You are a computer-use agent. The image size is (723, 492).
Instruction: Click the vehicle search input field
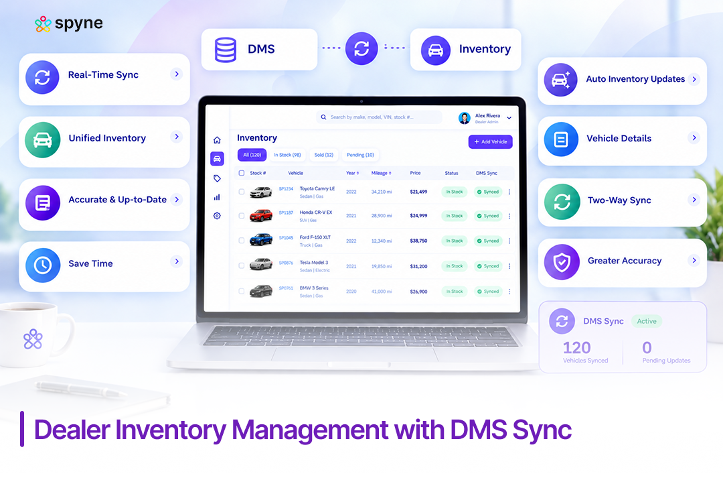(x=379, y=117)
